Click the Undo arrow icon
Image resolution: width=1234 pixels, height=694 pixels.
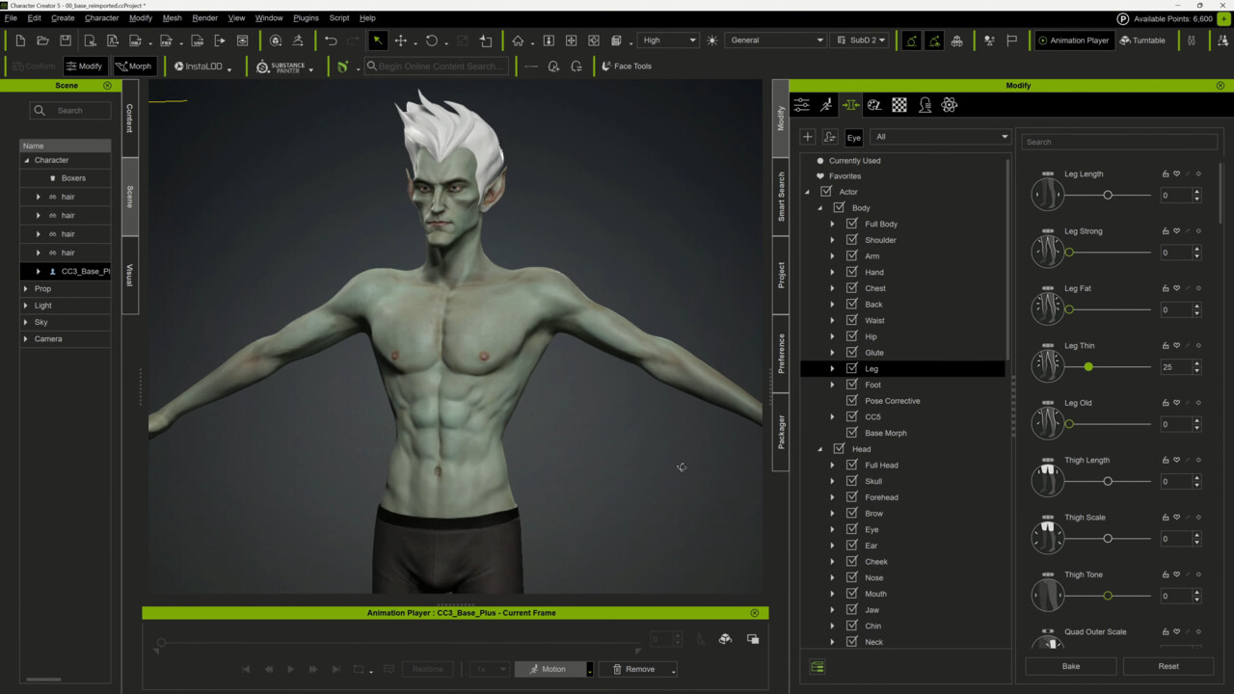(331, 40)
